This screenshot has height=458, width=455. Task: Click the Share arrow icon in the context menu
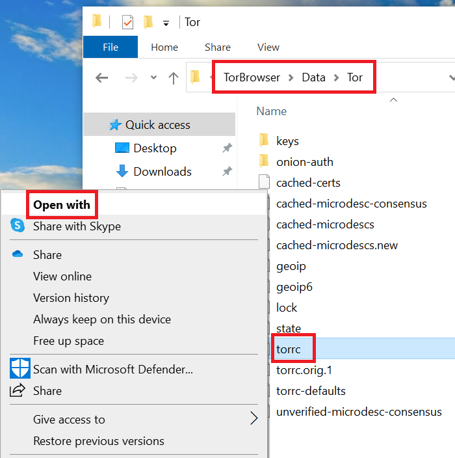click(17, 390)
